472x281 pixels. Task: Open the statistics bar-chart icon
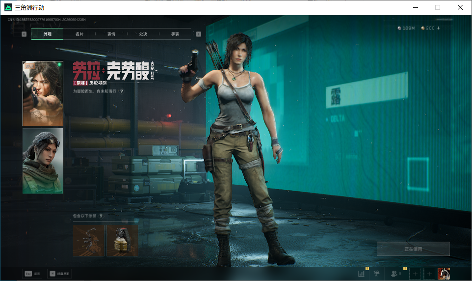tap(361, 274)
